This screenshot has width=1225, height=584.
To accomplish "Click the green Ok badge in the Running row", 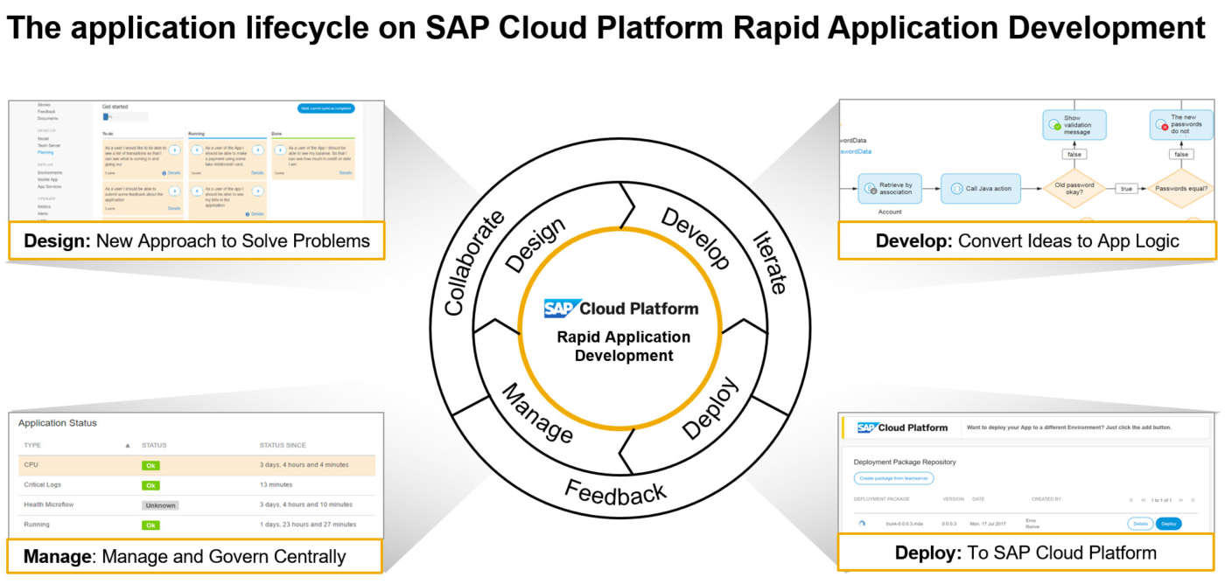I will tap(150, 525).
